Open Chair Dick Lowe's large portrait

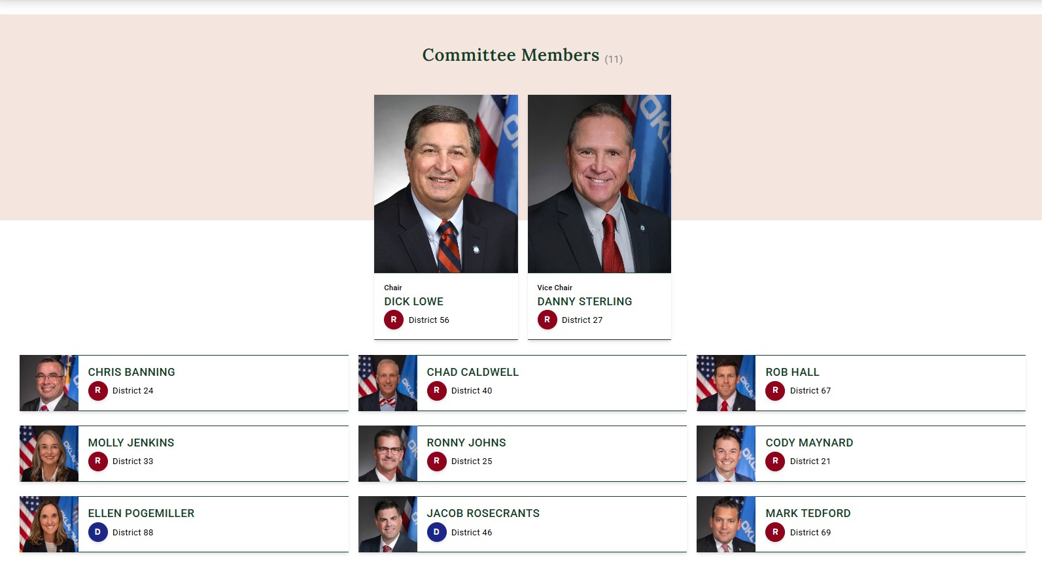coord(445,184)
